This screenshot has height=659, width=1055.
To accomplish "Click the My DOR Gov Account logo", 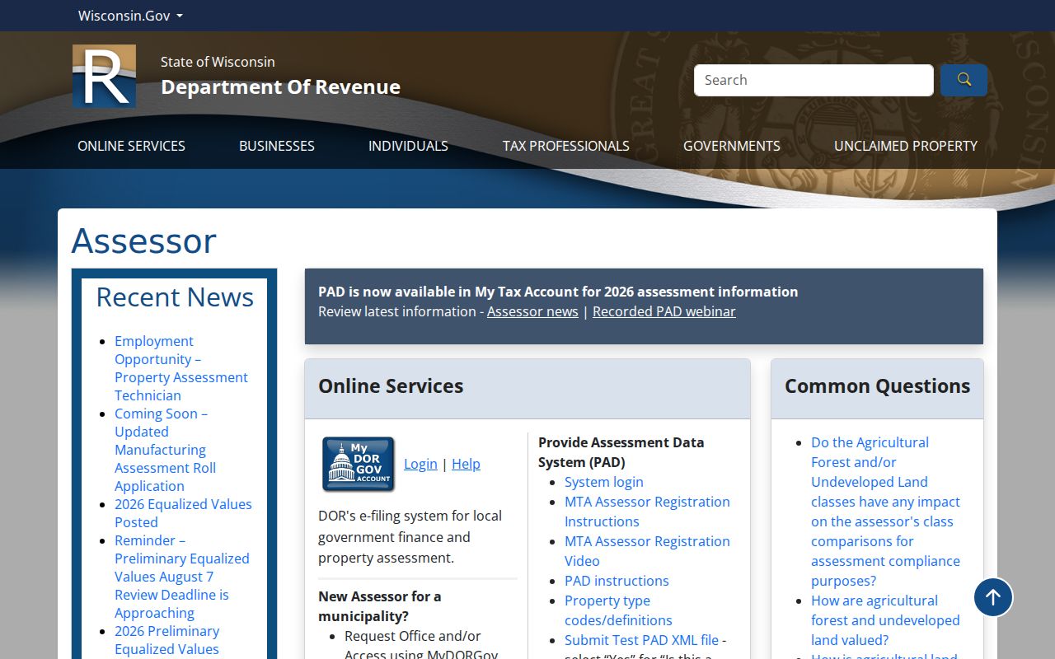I will [358, 465].
